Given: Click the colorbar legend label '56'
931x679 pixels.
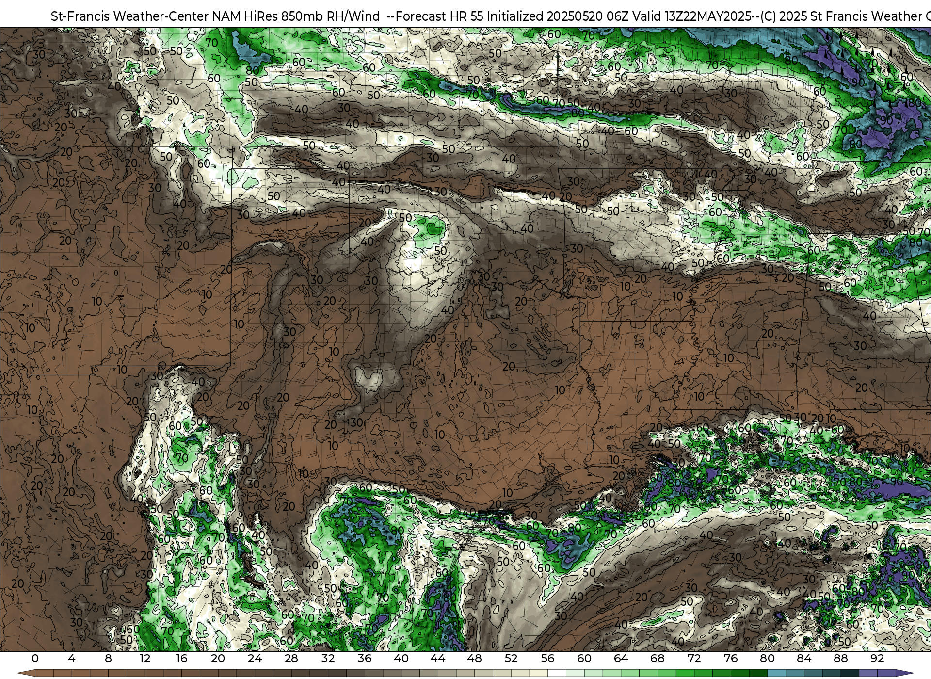Looking at the screenshot, I should pyautogui.click(x=548, y=658).
